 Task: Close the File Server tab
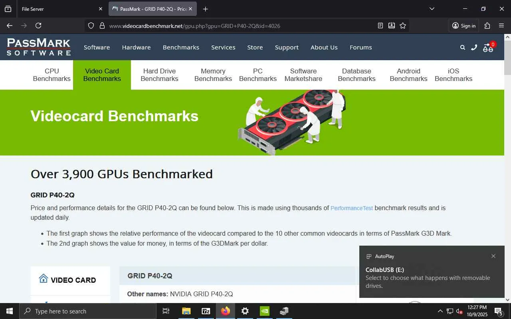pyautogui.click(x=100, y=9)
